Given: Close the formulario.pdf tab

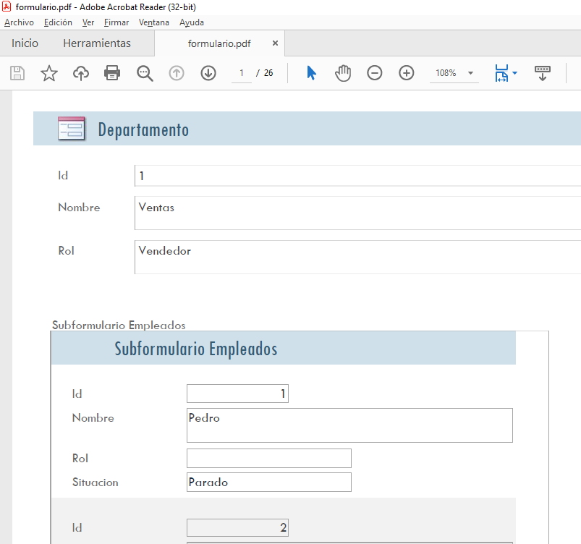Looking at the screenshot, I should (x=275, y=43).
